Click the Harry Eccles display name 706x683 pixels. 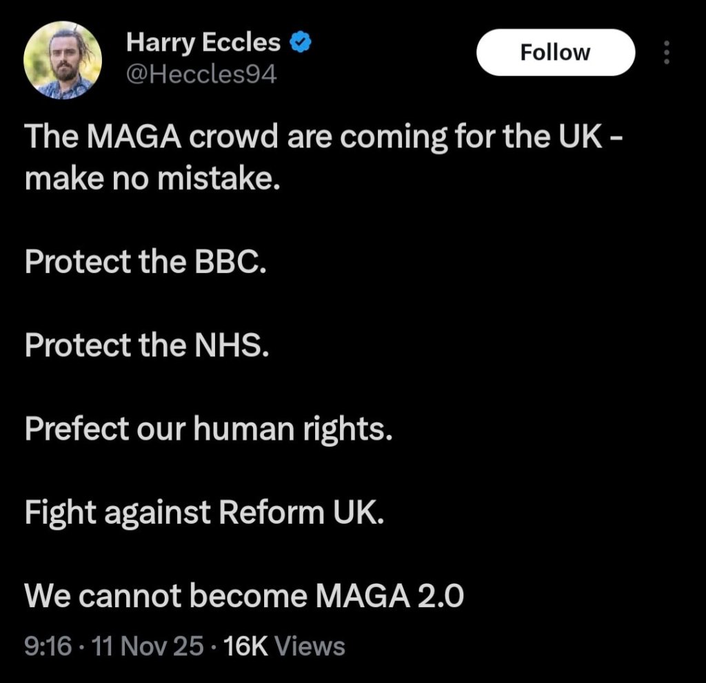(x=203, y=43)
